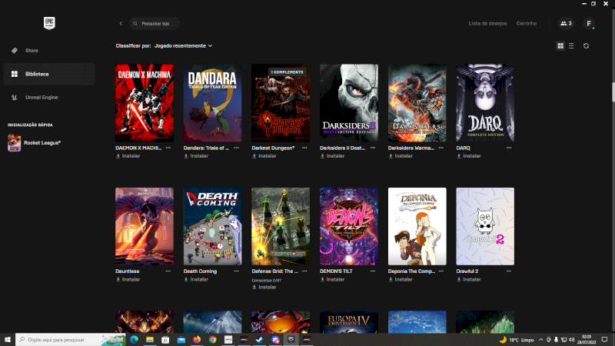Open the friends list icon

click(x=566, y=24)
